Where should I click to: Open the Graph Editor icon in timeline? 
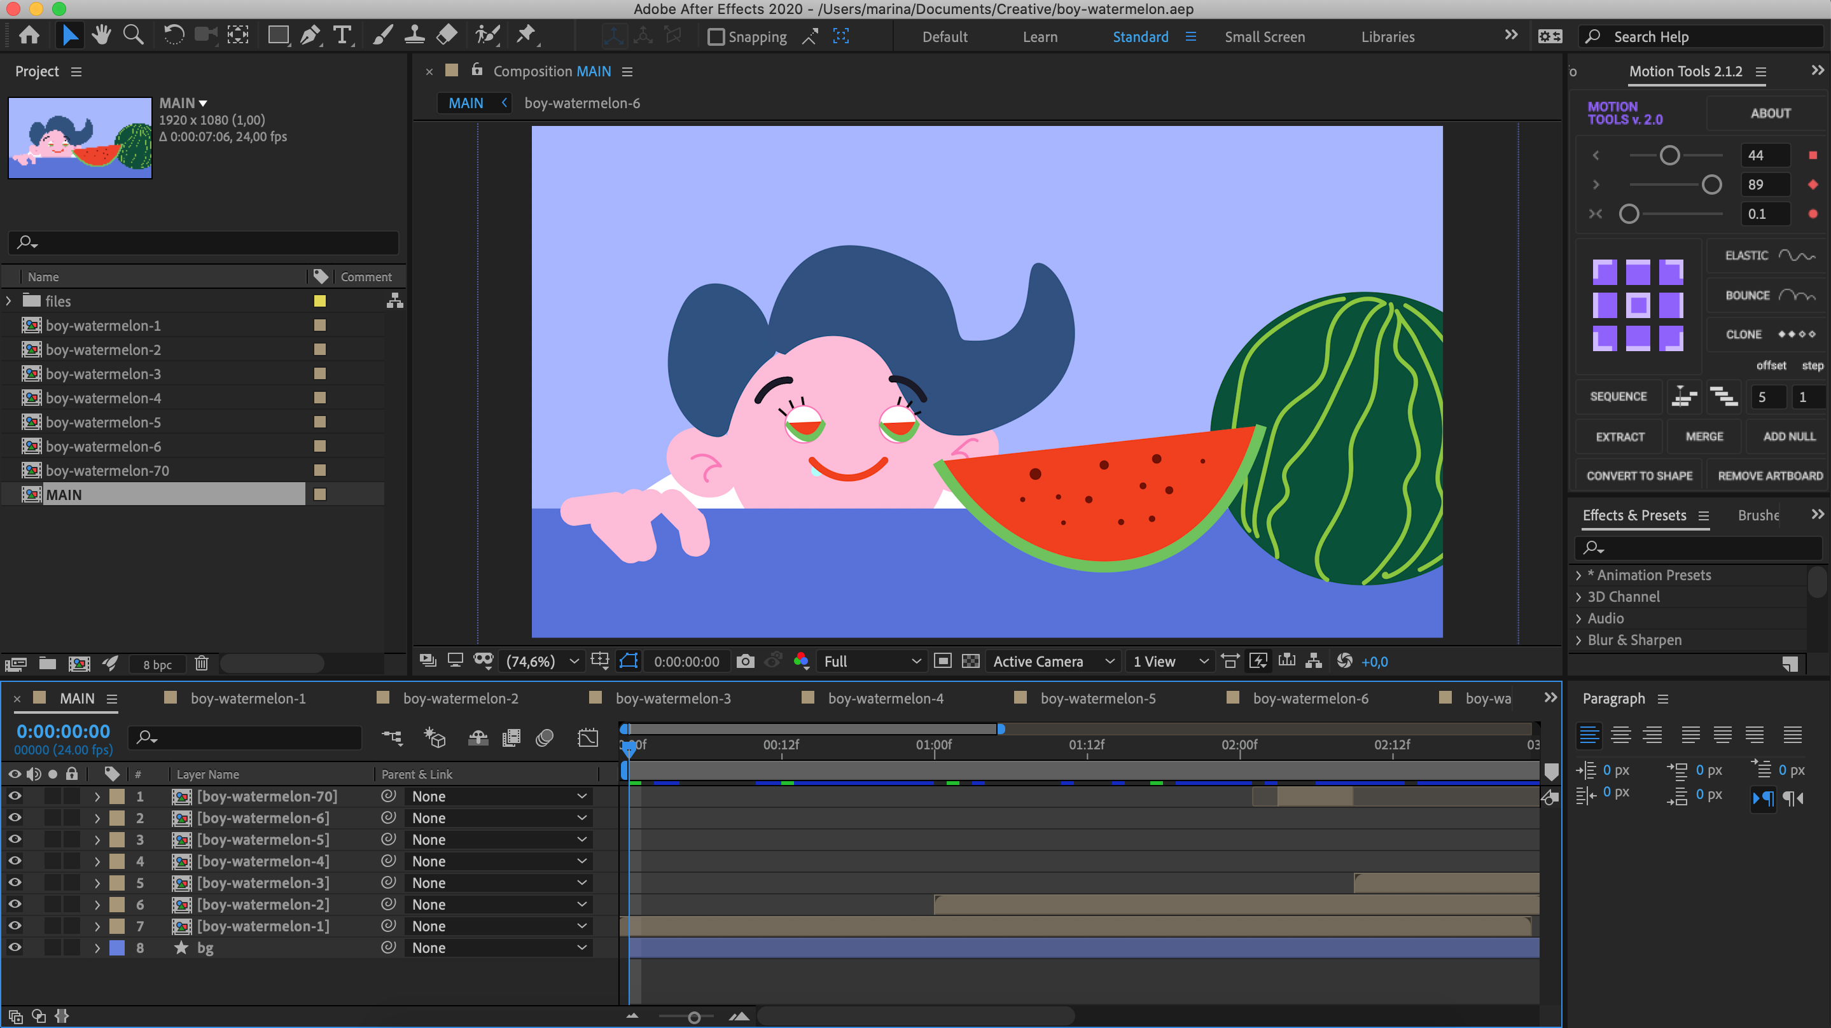pos(588,738)
